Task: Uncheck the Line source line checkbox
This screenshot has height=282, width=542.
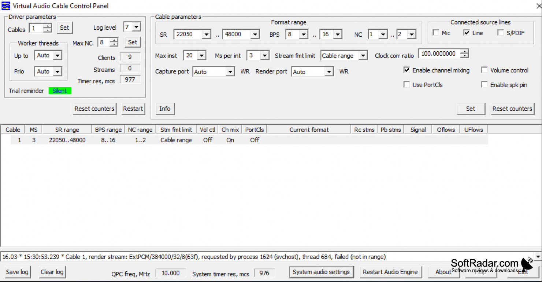Action: point(467,33)
